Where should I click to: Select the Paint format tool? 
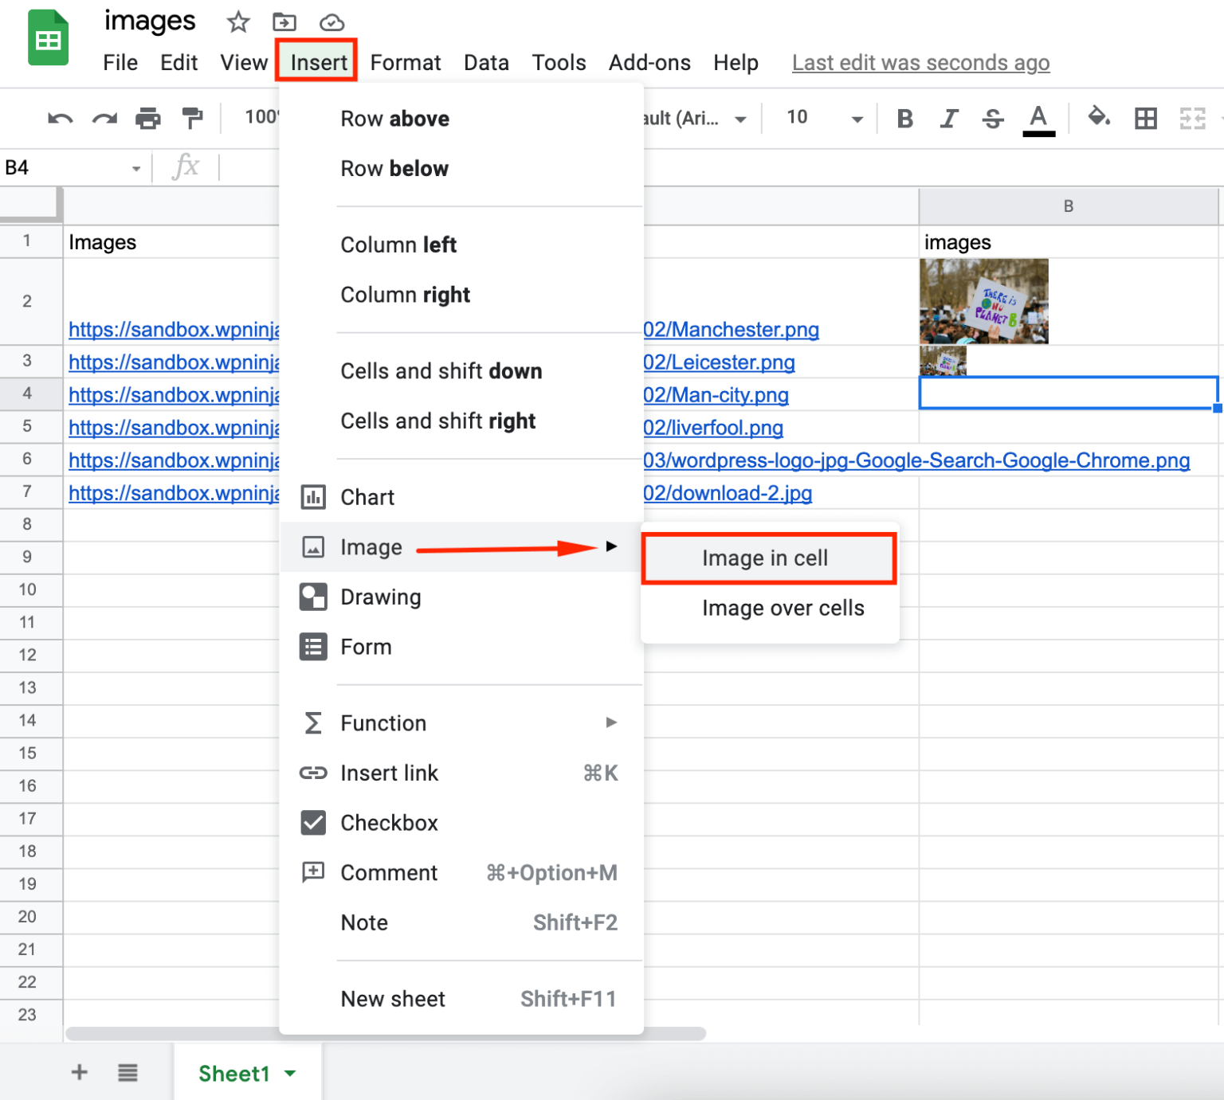click(x=191, y=118)
